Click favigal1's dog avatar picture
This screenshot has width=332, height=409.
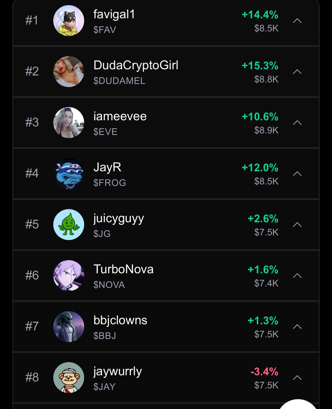tap(68, 20)
